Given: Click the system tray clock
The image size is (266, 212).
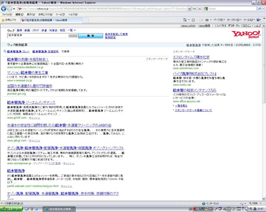Looking at the screenshot, I should tap(260, 209).
